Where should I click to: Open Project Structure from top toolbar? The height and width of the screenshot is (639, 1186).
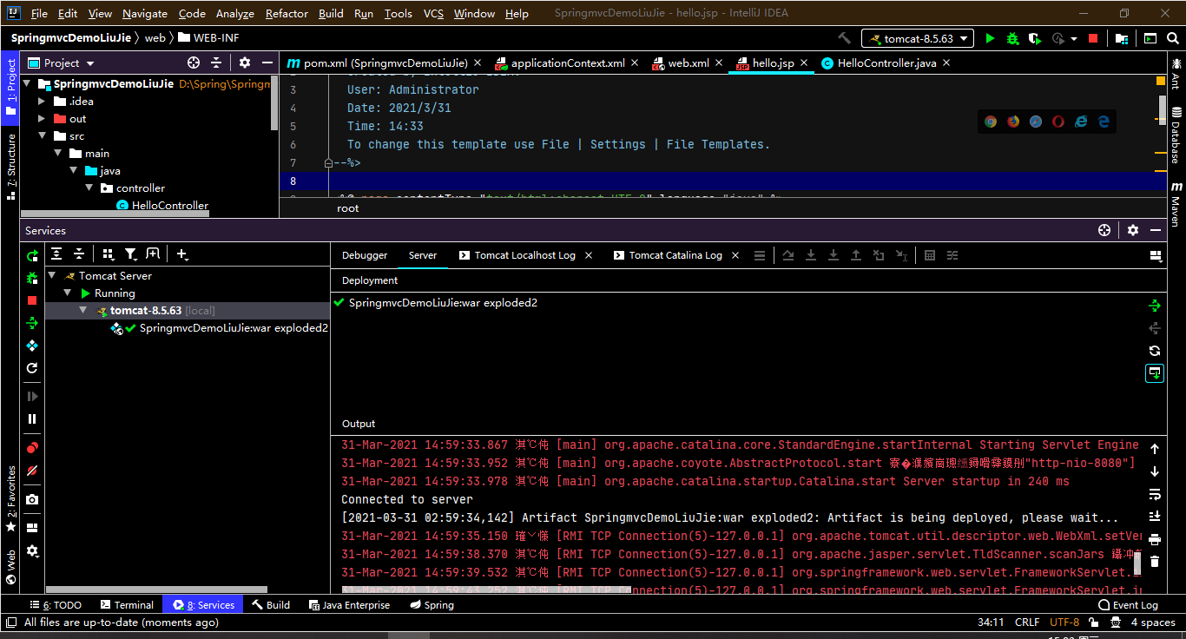click(1123, 38)
